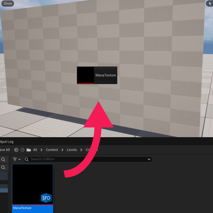This screenshot has height=213, width=213.
Task: Select the checkered wall in the viewport
Action: coord(148,44)
